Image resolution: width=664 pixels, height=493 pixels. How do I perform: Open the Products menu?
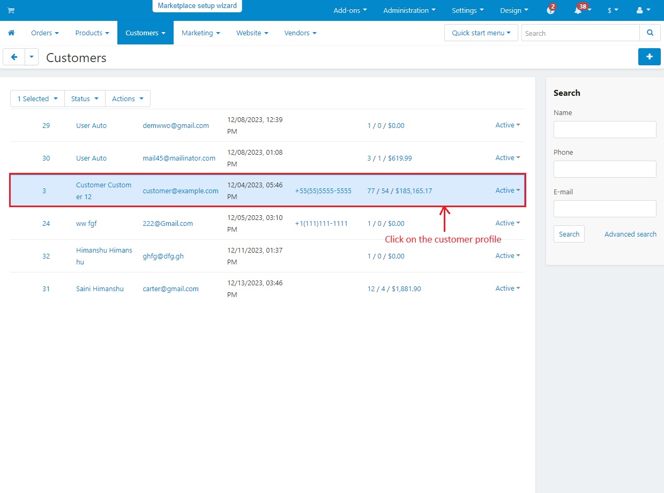(92, 33)
